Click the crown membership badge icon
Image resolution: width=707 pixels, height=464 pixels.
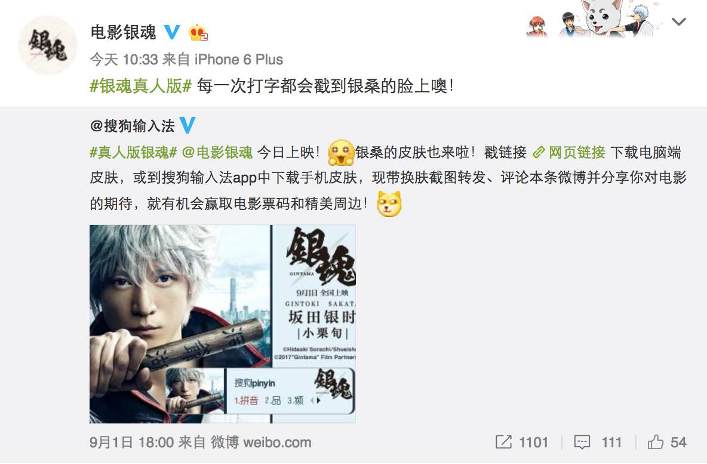pos(198,32)
